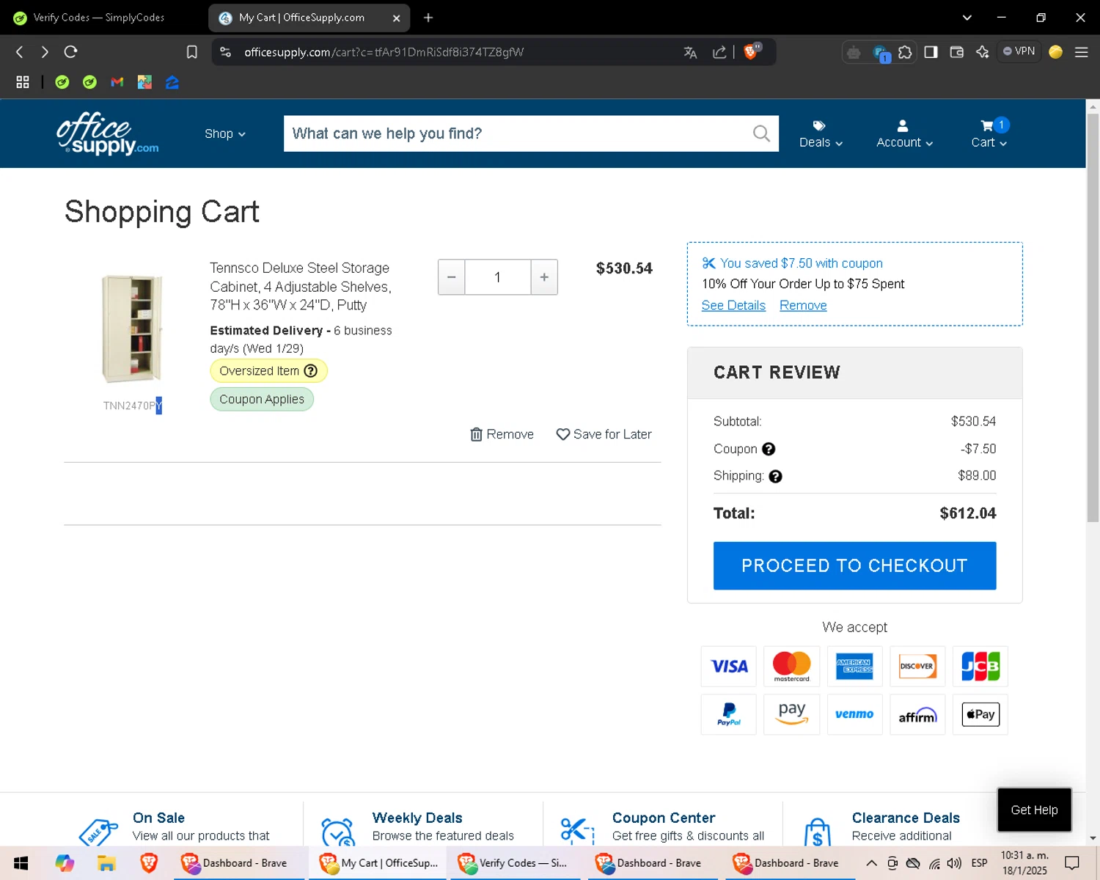Open the Brave Wallet icon
Viewport: 1100px width, 880px height.
[956, 52]
